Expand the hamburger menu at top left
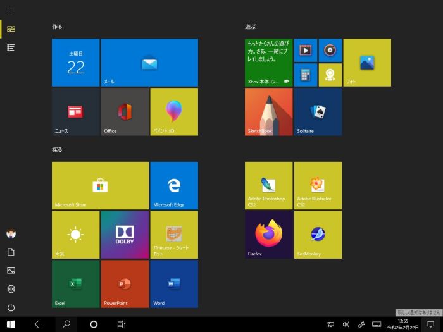Screen dimensions: 443x332 (11, 11)
